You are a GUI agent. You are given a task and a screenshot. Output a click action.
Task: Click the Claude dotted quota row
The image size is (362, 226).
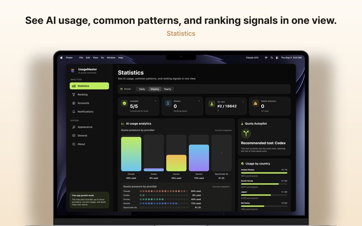(164, 191)
